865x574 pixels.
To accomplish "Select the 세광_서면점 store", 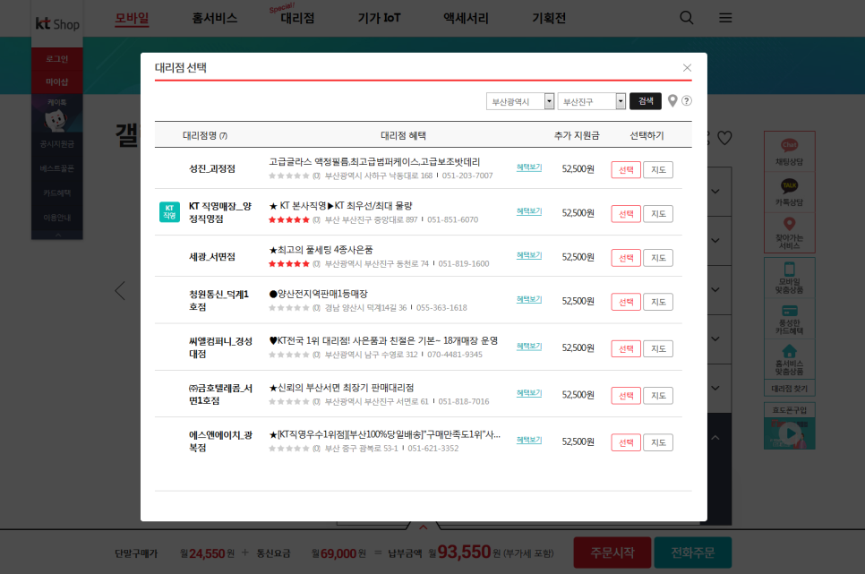I will [626, 258].
